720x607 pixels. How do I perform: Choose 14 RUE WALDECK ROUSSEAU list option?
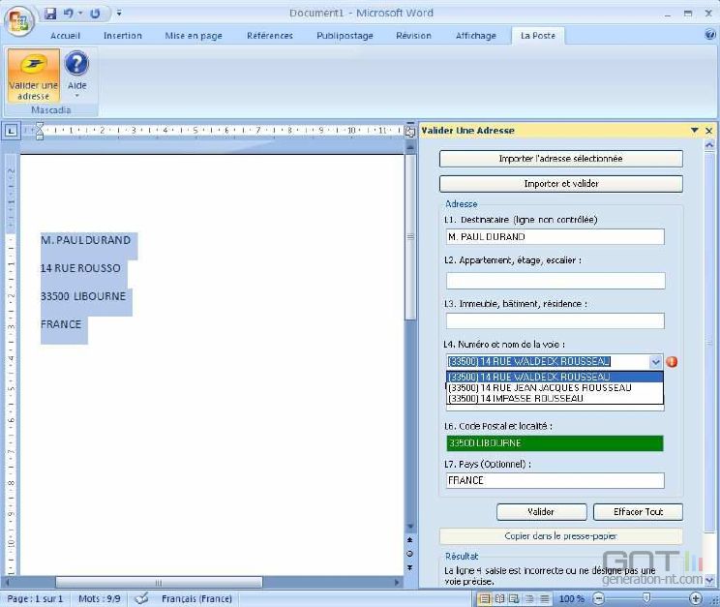[x=555, y=377]
